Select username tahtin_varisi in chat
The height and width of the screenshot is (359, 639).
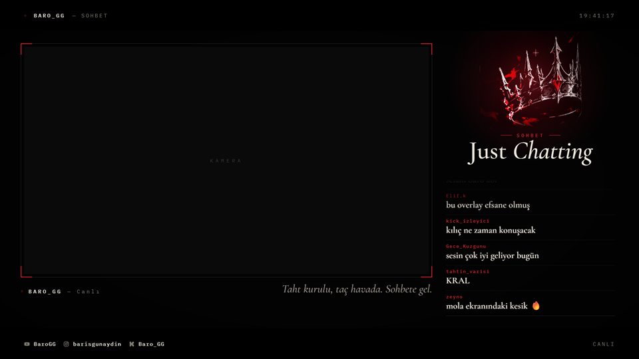(x=467, y=271)
